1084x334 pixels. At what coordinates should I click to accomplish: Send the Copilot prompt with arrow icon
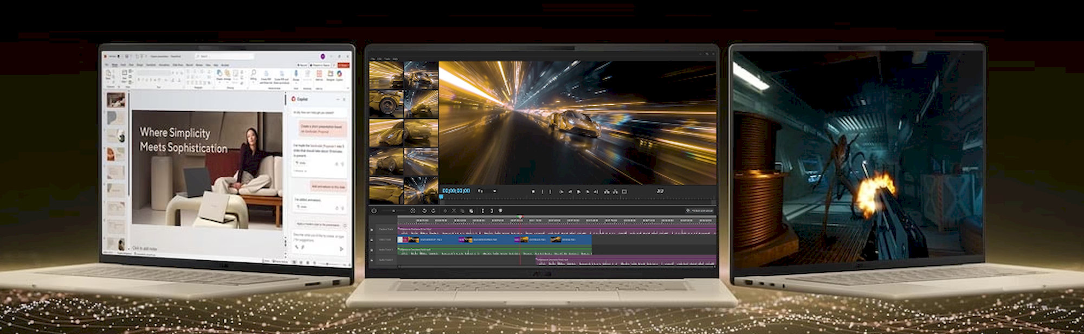pos(341,248)
